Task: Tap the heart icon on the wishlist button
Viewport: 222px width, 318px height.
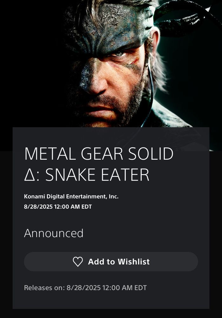Action: coord(78,262)
